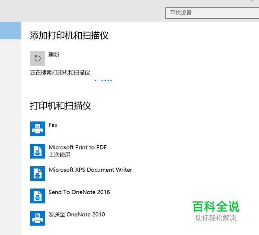Select the 发送至 OneNote 2010 printer icon
This screenshot has width=259, height=235.
click(38, 218)
